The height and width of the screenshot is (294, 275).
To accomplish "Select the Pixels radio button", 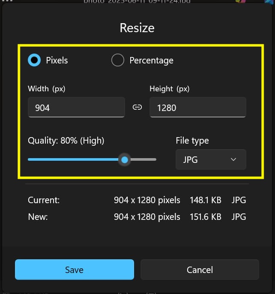I will point(34,60).
